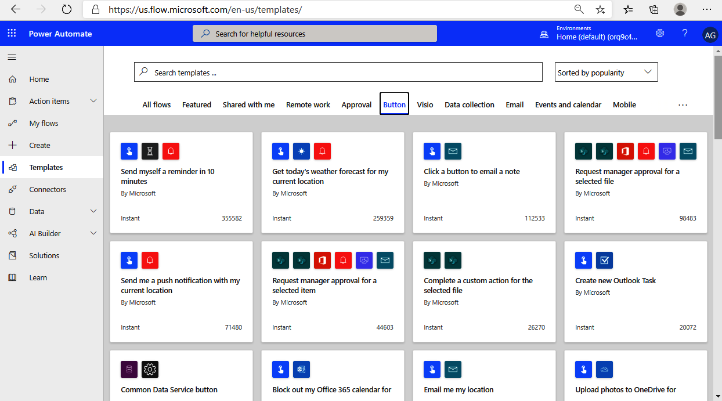Open the app launcher waffle icon
Viewport: 722px width, 401px height.
12,34
